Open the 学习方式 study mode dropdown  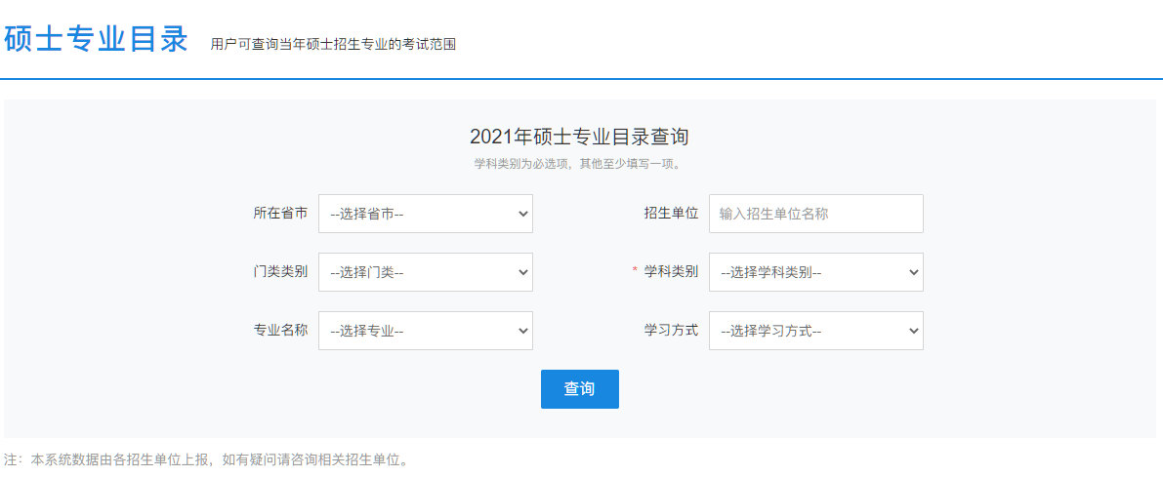tap(815, 331)
